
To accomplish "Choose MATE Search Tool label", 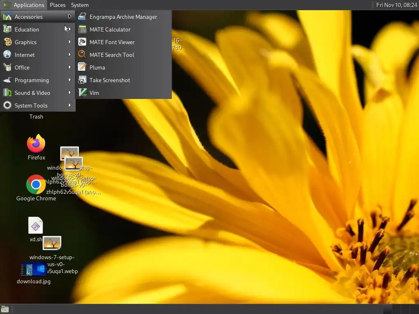I will click(x=112, y=55).
